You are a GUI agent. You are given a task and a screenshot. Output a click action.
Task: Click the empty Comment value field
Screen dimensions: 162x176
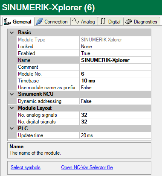[115, 67]
